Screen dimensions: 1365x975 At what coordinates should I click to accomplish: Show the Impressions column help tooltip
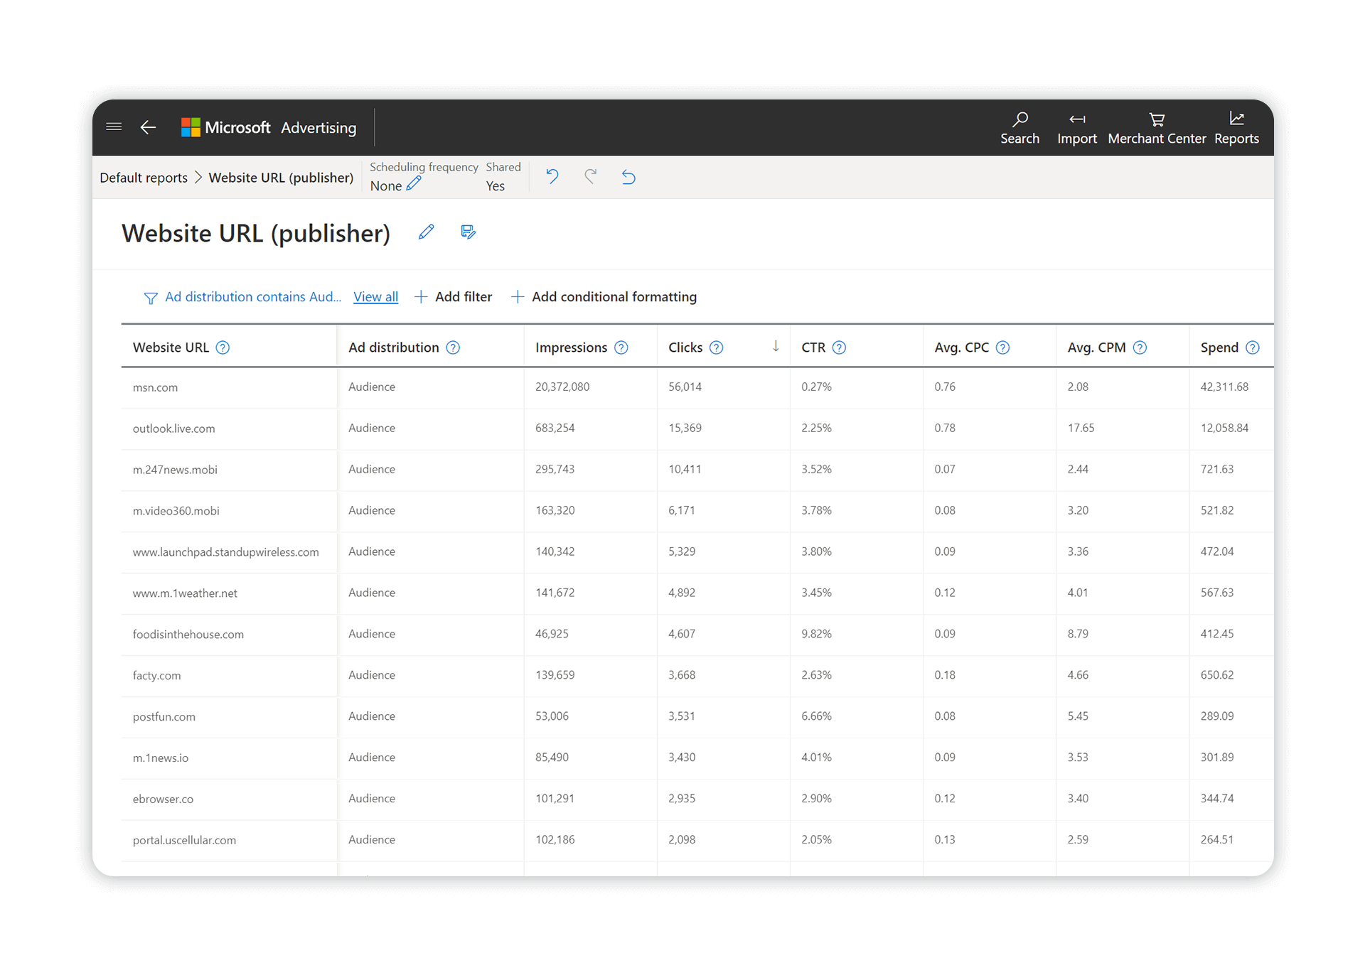click(621, 348)
